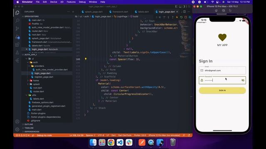The width and height of the screenshot is (266, 149).
Task: Open the Manage gear in activity bar
Action: (x=17, y=130)
